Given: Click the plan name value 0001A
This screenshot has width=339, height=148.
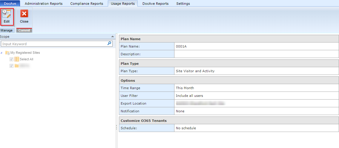Looking at the screenshot, I should [181, 46].
